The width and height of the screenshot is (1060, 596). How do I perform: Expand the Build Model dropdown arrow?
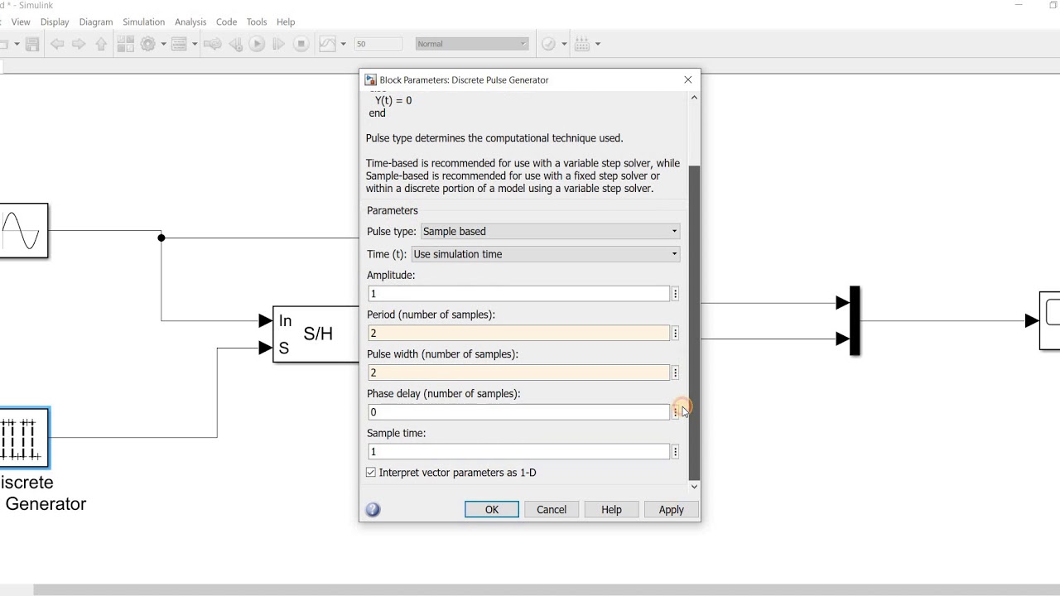(x=598, y=44)
